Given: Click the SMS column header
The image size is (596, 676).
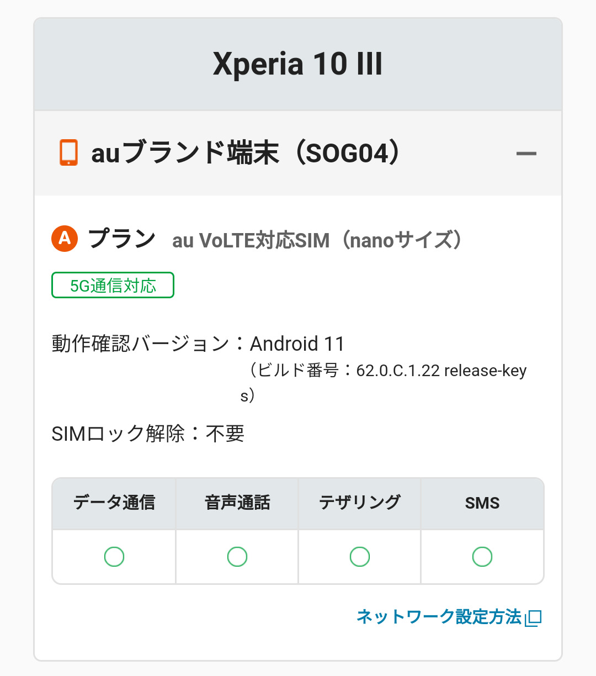Looking at the screenshot, I should tap(482, 503).
